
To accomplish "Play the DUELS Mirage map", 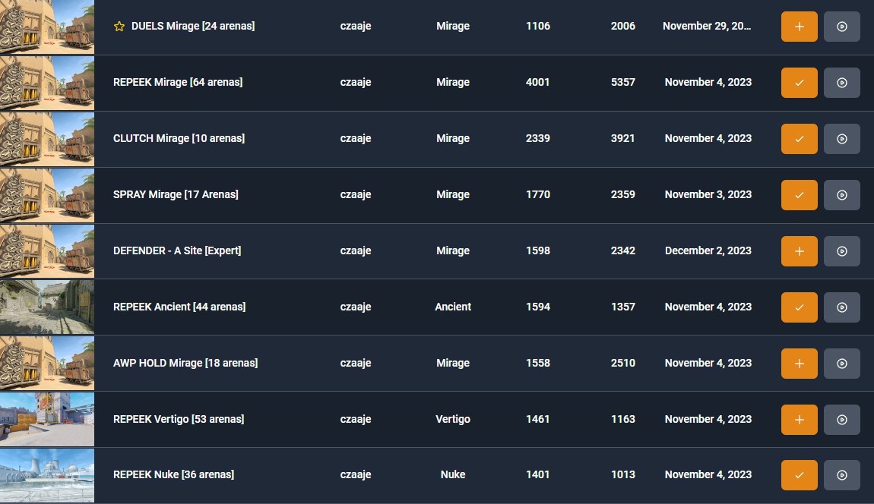I will (x=841, y=27).
